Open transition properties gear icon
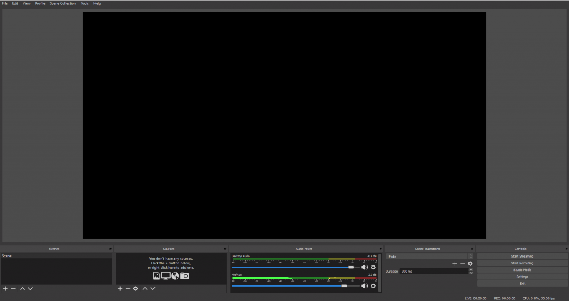 pos(470,264)
